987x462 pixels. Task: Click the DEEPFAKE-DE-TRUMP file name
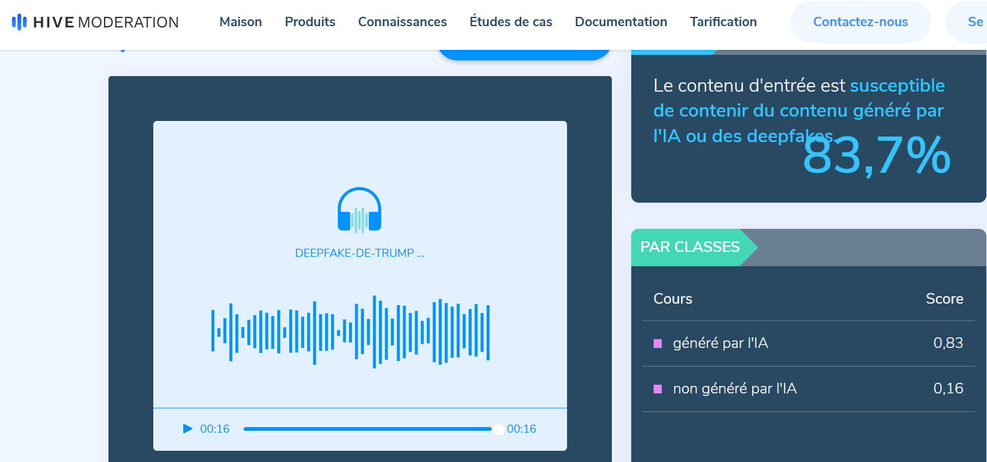(x=360, y=253)
